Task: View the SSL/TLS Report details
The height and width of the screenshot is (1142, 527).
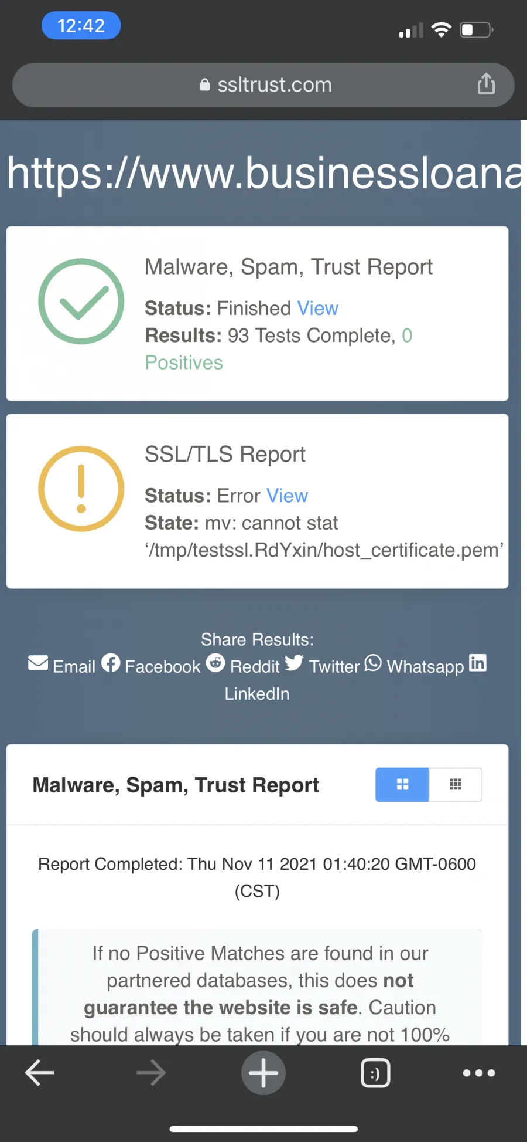Action: pos(287,496)
